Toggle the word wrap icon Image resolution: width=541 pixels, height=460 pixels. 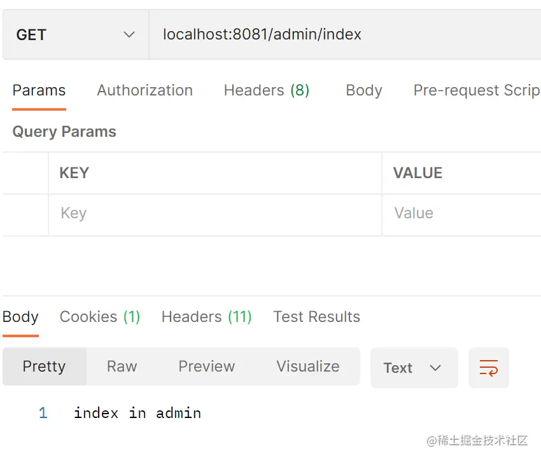[x=488, y=368]
